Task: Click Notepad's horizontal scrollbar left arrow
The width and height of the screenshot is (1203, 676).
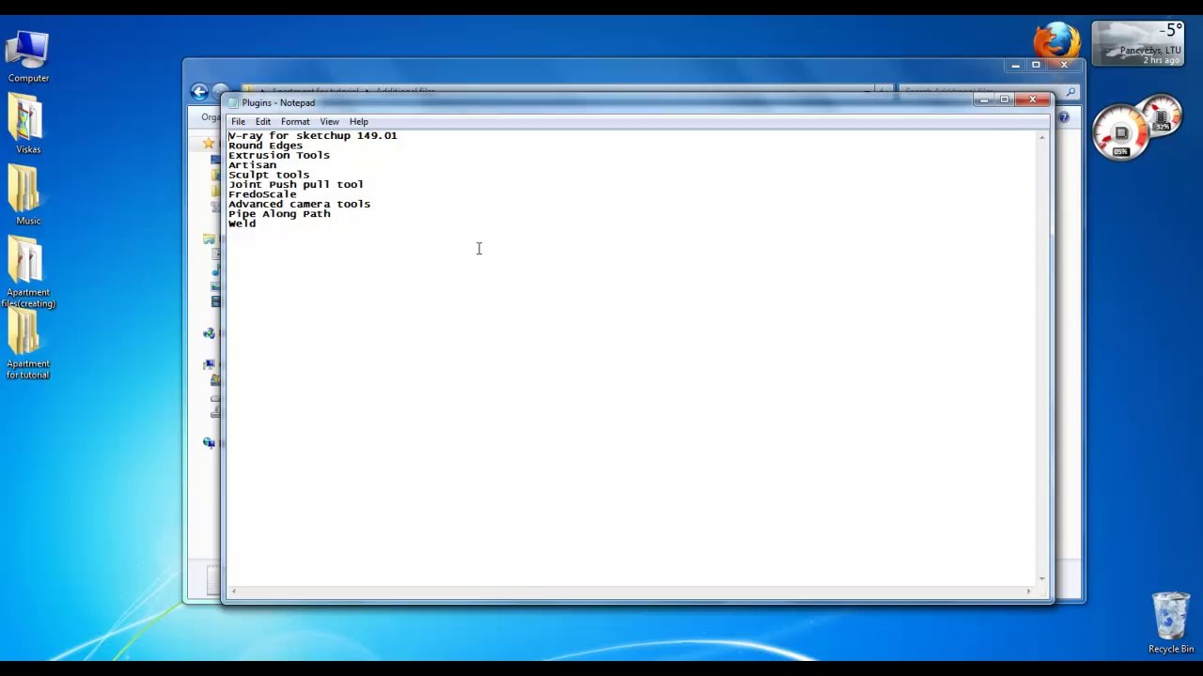Action: click(233, 591)
